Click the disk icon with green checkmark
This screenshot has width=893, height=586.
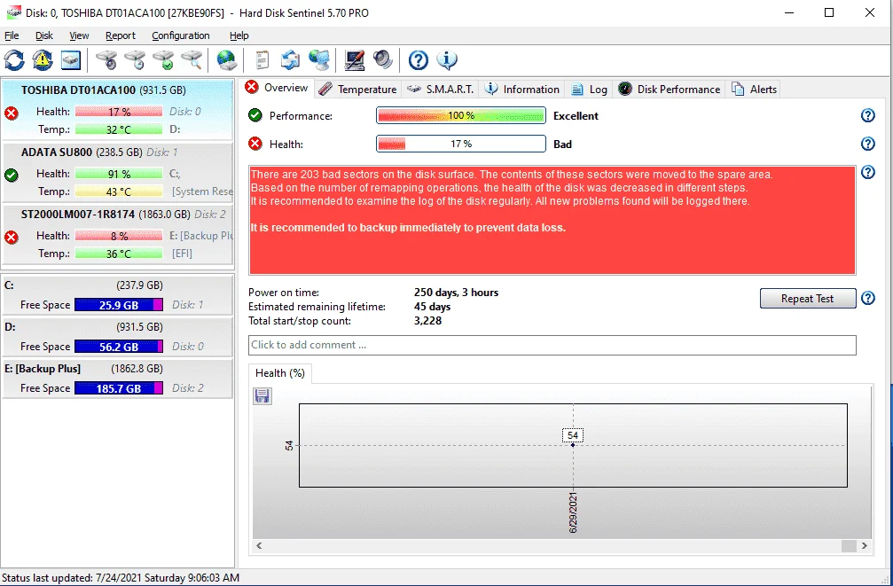(163, 59)
